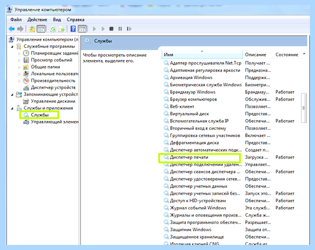Select the Вспомогательная служба IP service
The width and height of the screenshot is (315, 250).
(199, 121)
